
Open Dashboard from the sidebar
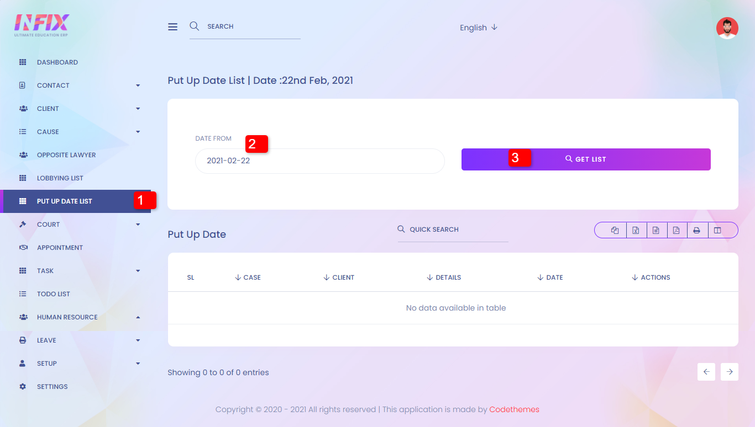click(x=57, y=62)
